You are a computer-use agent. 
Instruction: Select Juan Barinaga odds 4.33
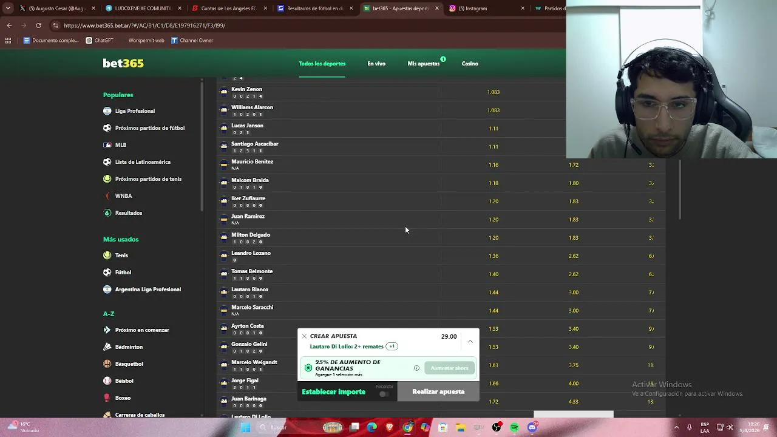pyautogui.click(x=574, y=402)
